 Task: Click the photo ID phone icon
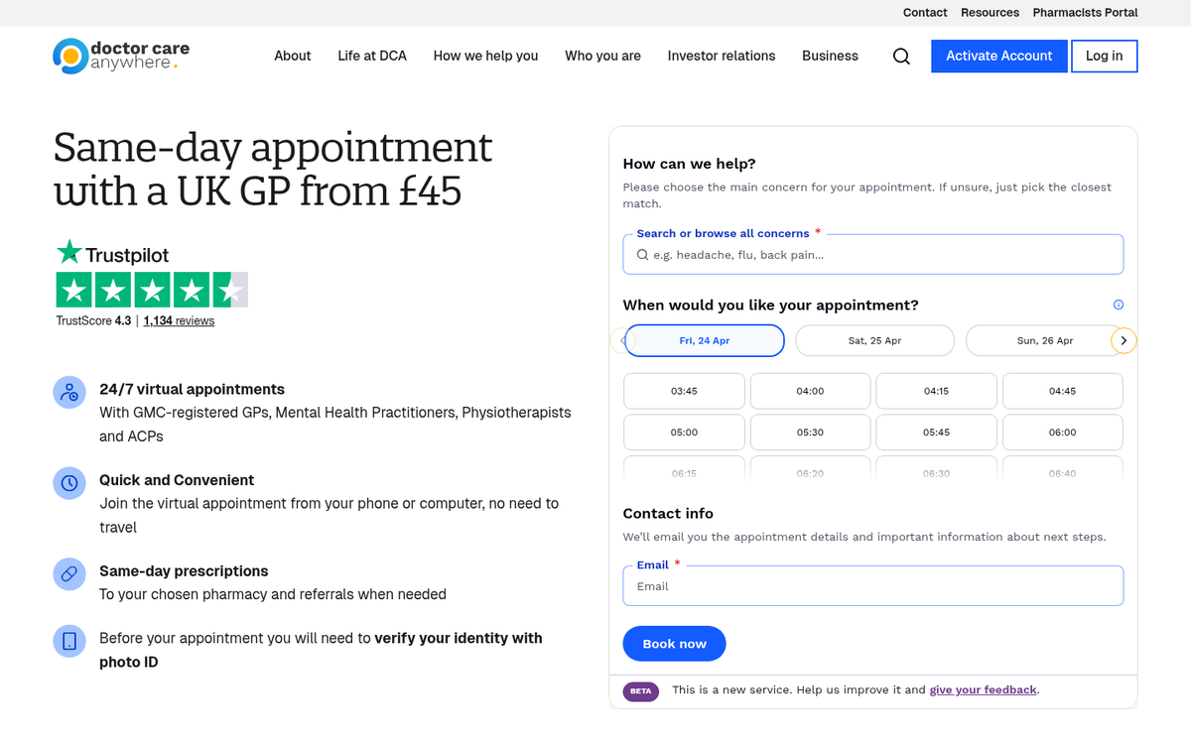click(x=68, y=641)
